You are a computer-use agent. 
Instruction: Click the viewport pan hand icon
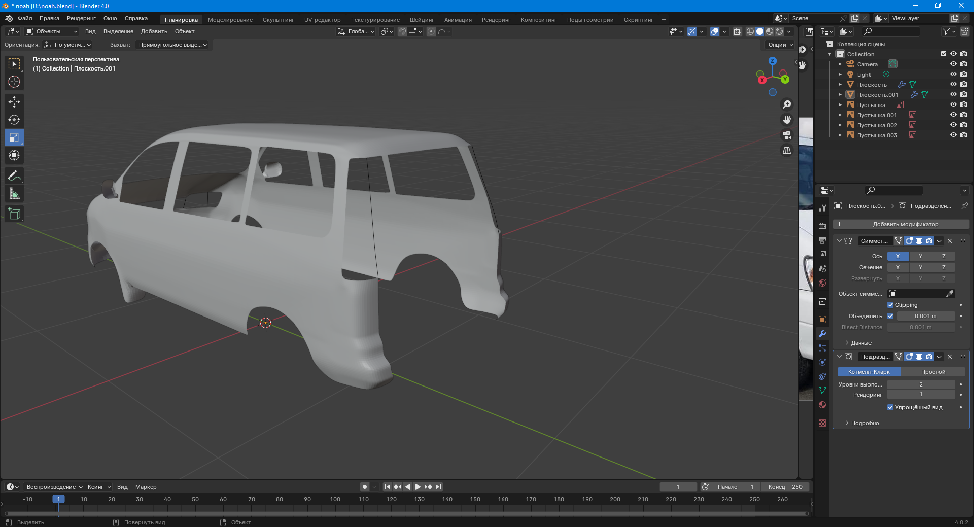click(x=787, y=120)
